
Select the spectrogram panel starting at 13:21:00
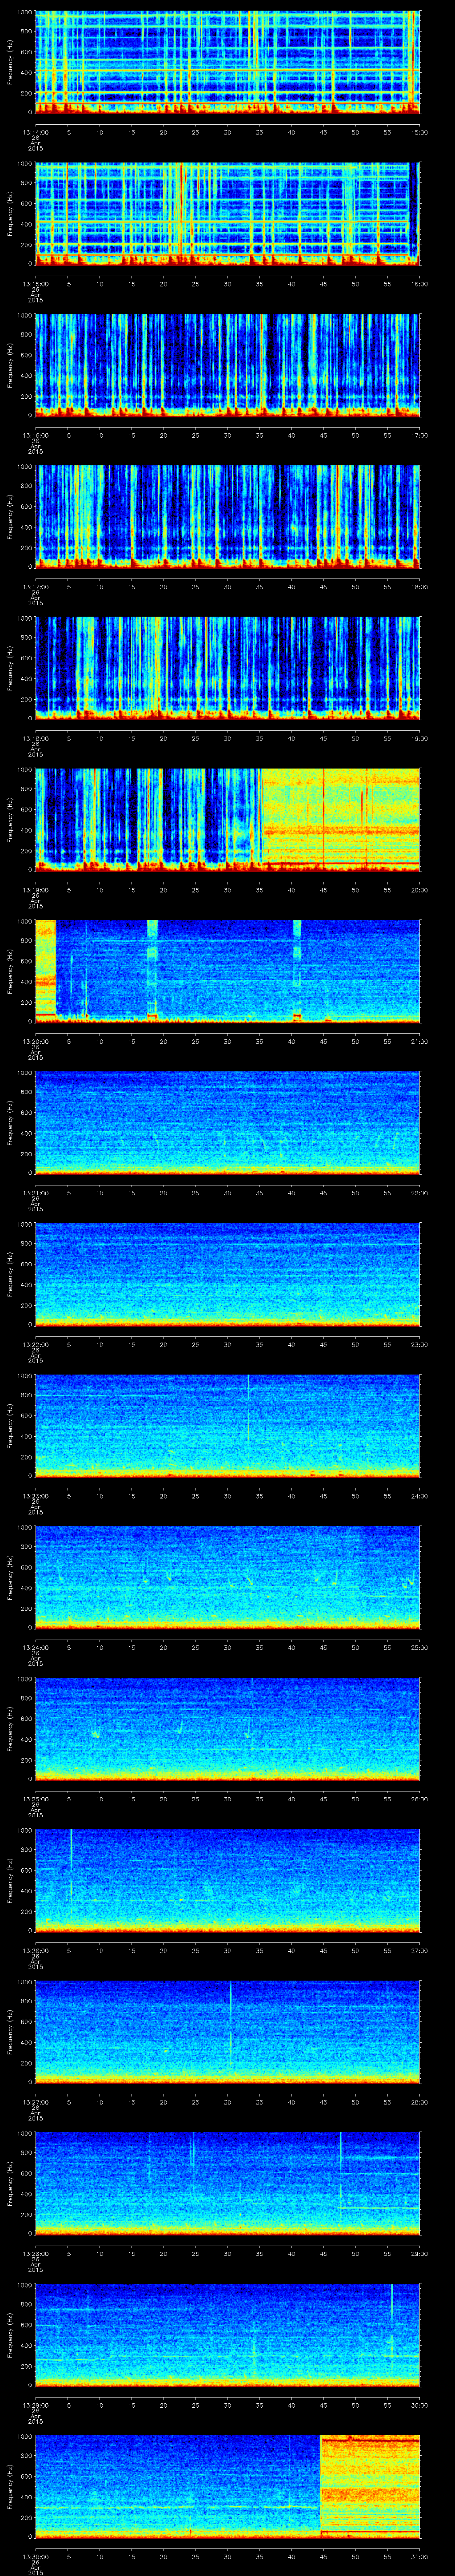[228, 1122]
